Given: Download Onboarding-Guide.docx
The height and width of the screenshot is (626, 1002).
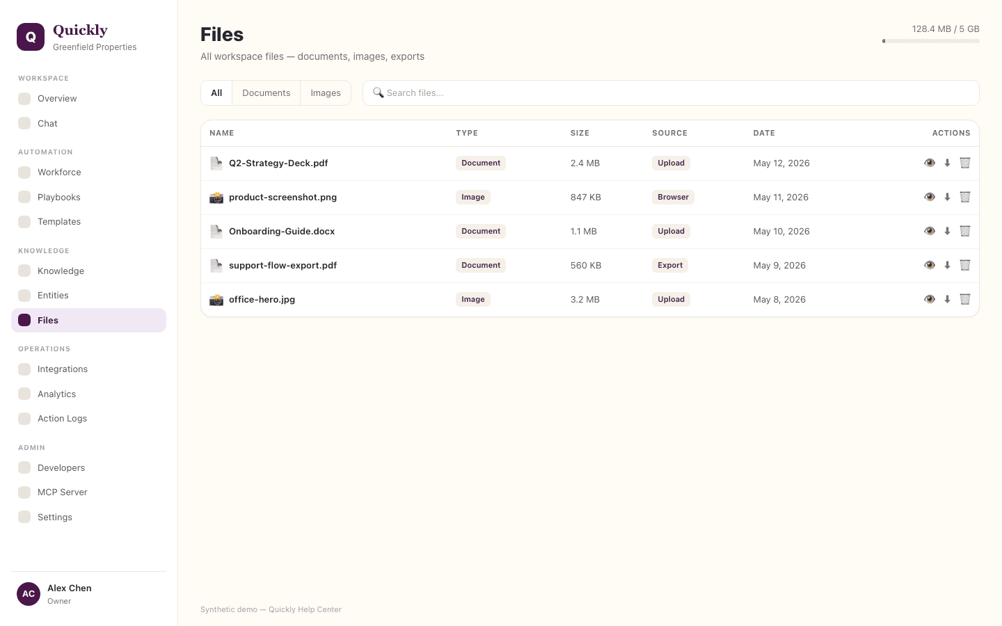Looking at the screenshot, I should pos(947,231).
